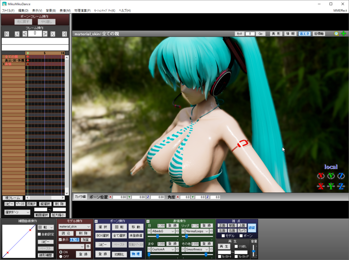Click the magnifier zoom icon in viewport

(336, 34)
